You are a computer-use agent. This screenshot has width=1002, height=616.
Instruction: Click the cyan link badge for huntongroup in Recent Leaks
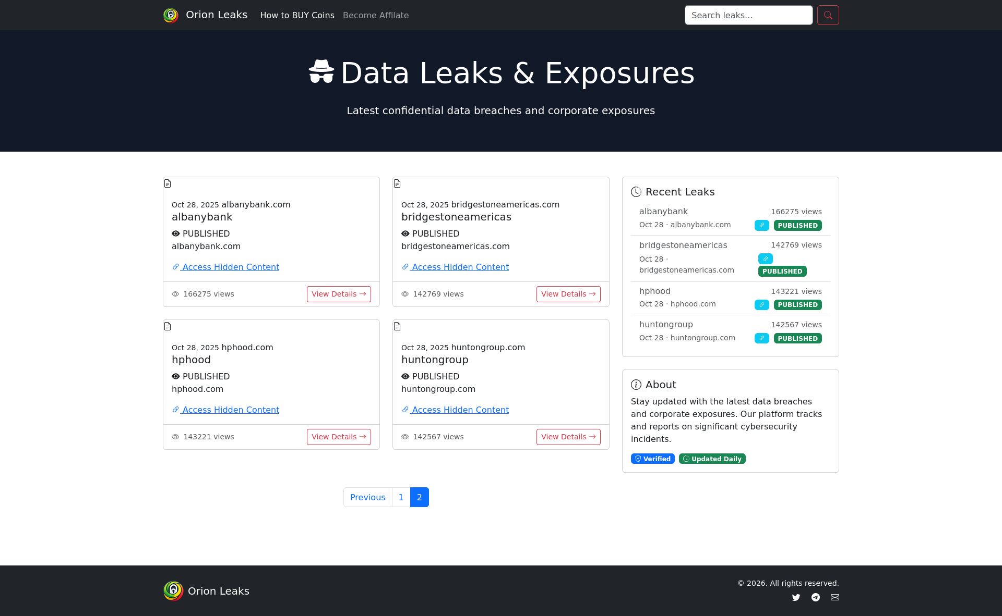pyautogui.click(x=761, y=338)
